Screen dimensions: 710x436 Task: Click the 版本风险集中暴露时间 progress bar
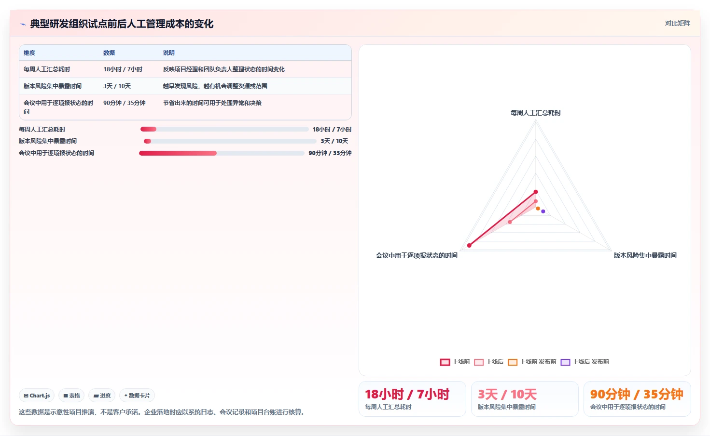[x=230, y=141]
